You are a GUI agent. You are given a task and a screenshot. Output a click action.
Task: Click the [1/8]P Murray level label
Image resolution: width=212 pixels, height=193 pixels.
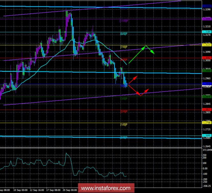tap(124, 124)
